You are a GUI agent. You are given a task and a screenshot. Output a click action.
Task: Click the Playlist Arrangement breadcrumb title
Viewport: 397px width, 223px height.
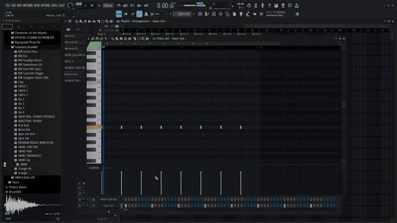141,21
